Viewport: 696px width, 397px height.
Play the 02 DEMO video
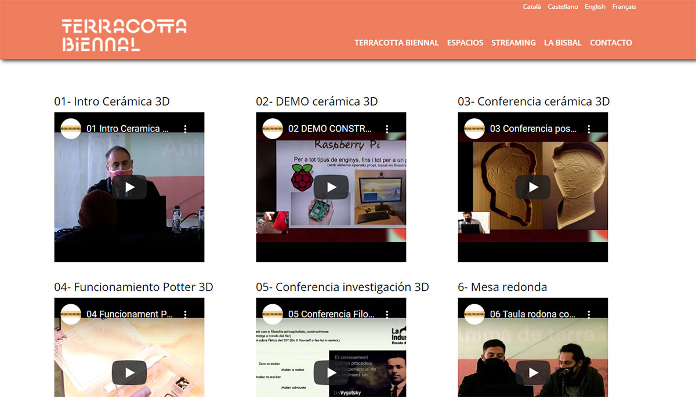[x=331, y=187]
